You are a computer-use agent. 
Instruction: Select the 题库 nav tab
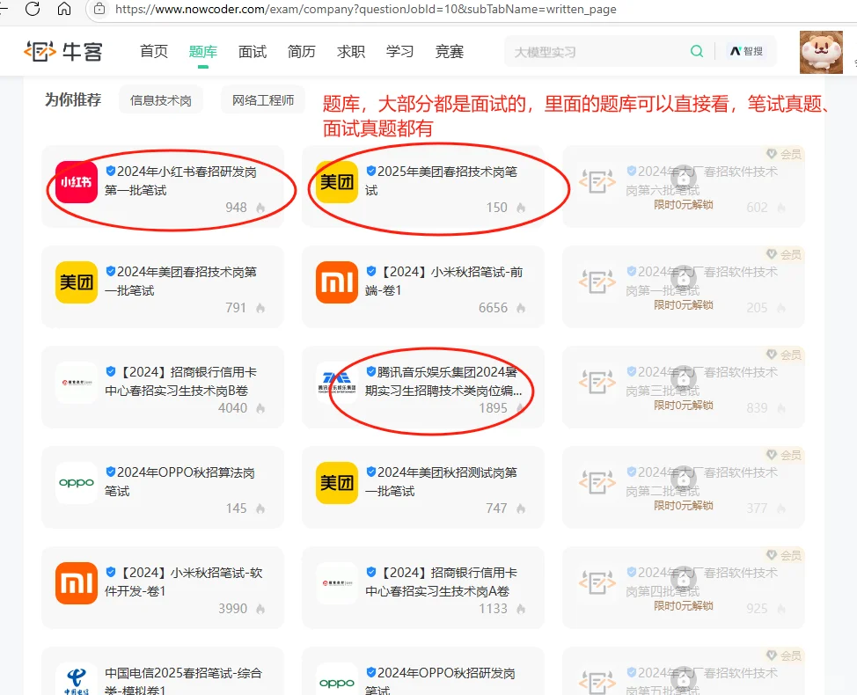click(x=202, y=51)
